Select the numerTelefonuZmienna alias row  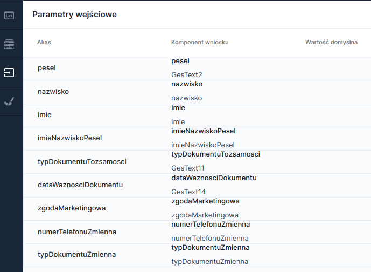77,232
